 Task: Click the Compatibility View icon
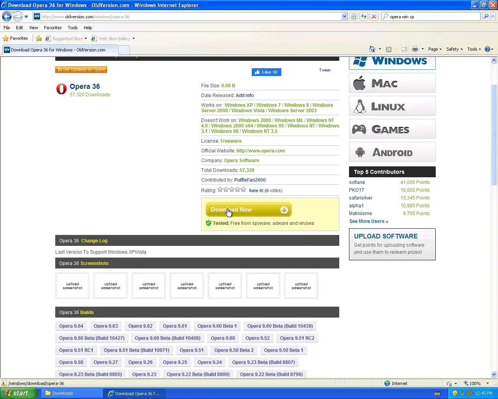click(354, 16)
